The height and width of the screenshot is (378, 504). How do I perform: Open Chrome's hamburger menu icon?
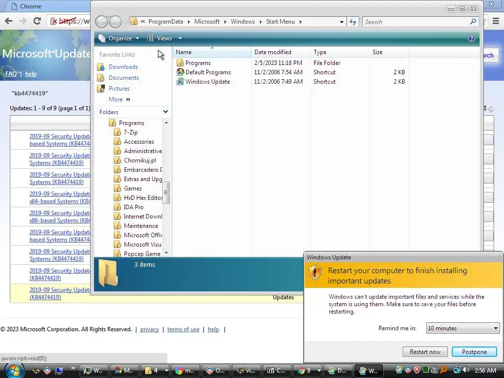coord(496,21)
